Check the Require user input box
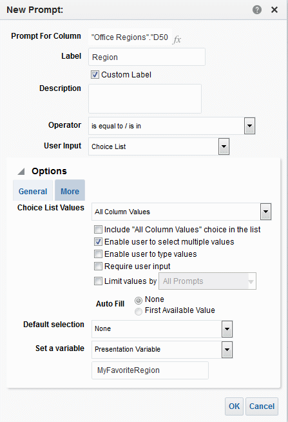 [x=98, y=266]
